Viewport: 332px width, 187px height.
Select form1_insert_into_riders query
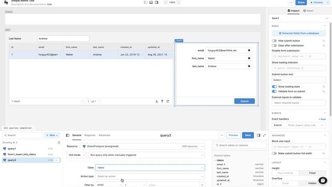[31, 154]
